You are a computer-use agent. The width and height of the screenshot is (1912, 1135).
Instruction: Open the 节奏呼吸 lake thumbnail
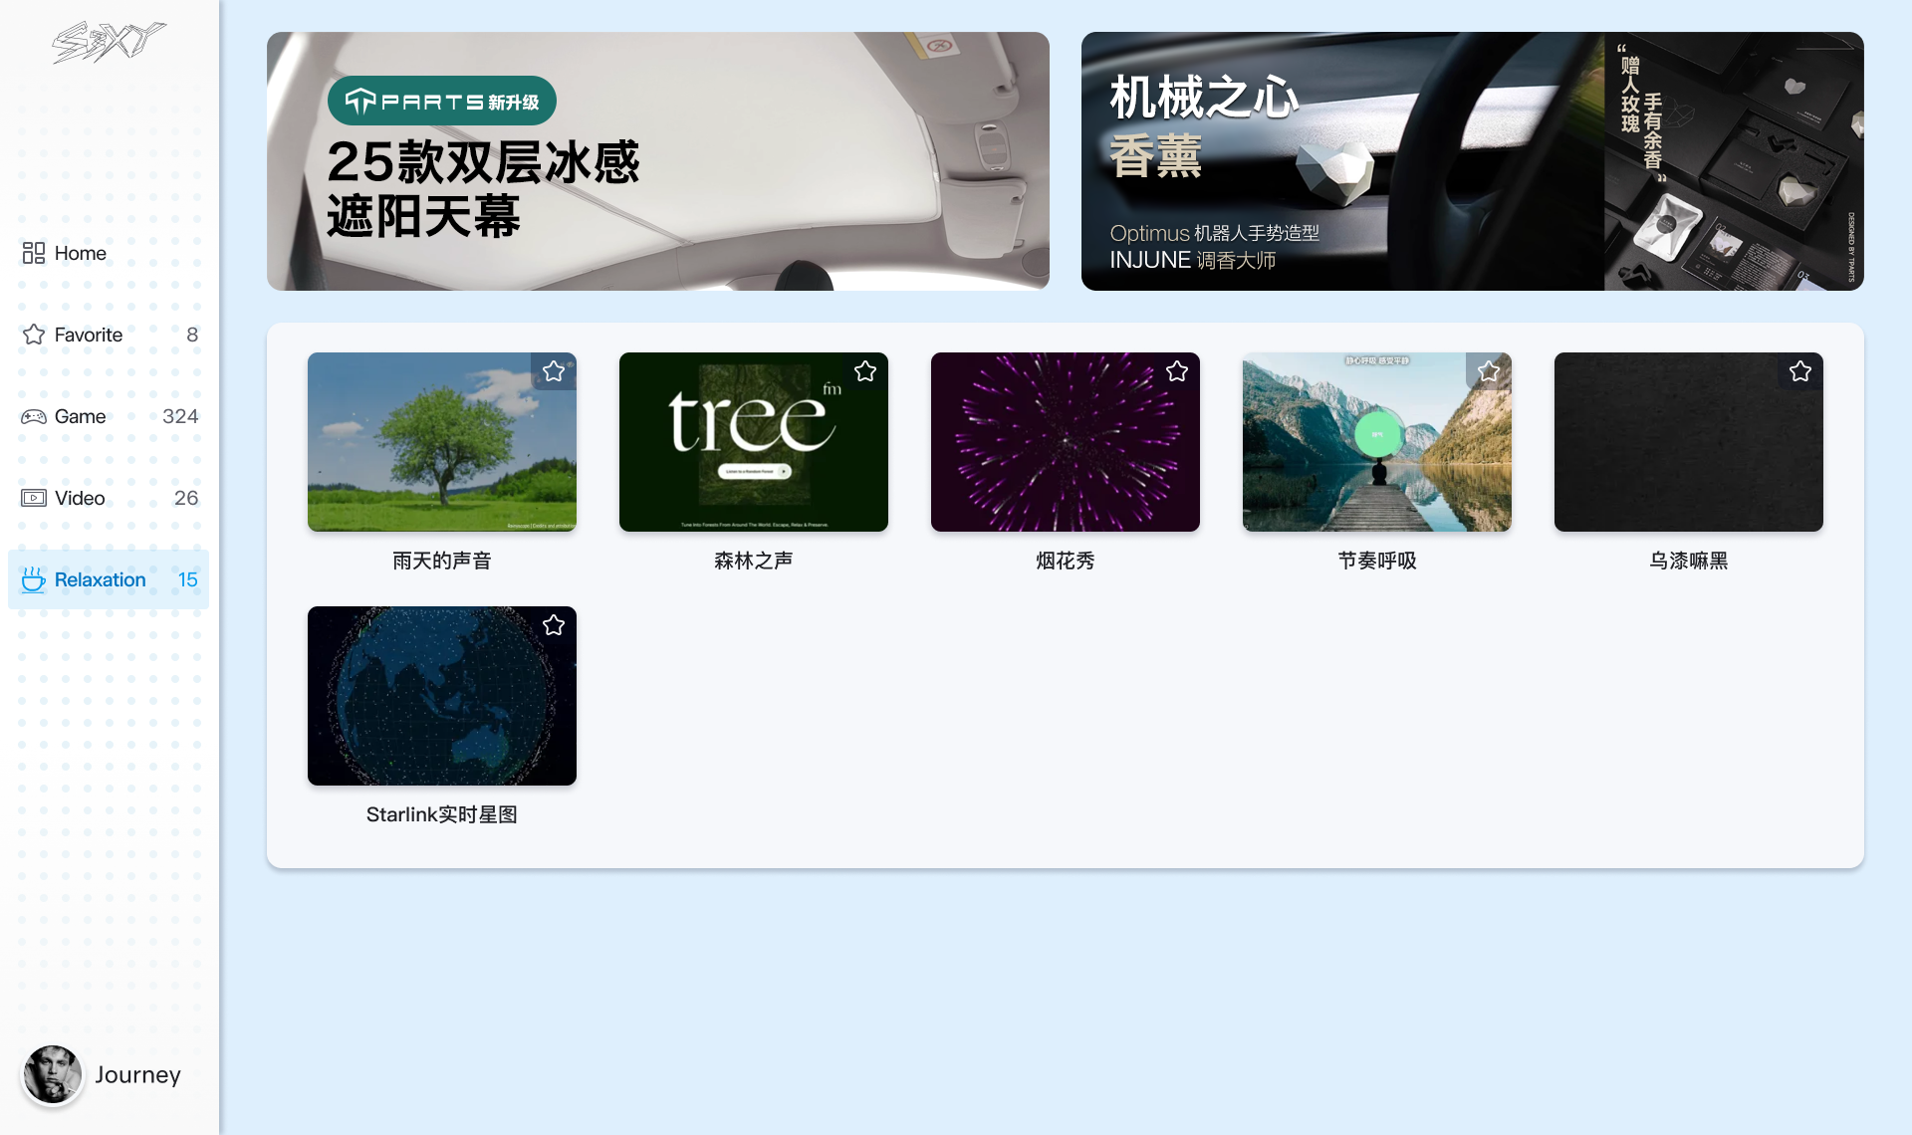pos(1377,442)
